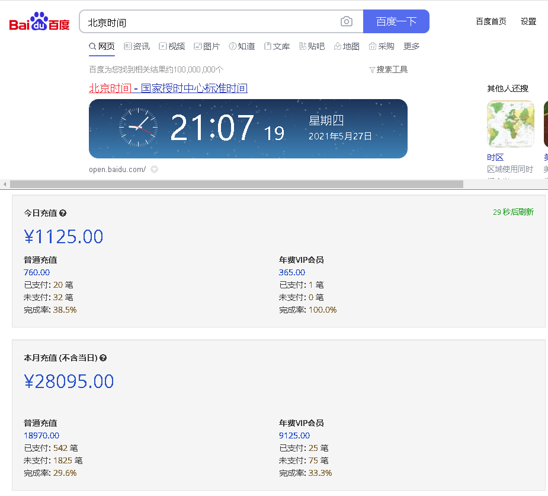Click the world map 时区 thumbnail
548x496 pixels.
pos(511,124)
